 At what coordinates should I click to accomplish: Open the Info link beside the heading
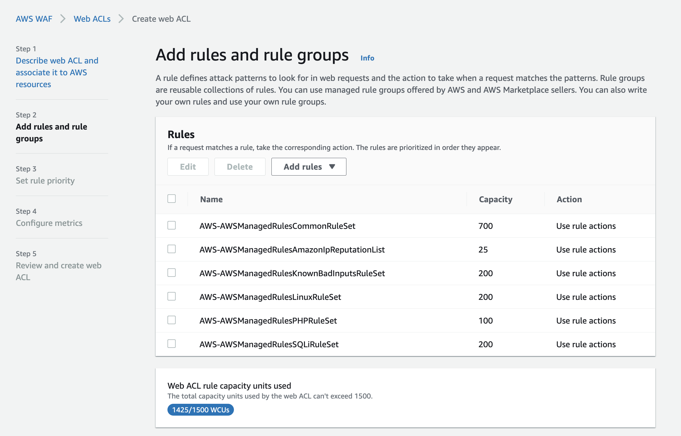click(x=367, y=58)
